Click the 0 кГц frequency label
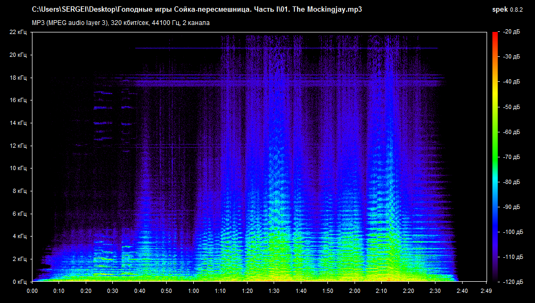Viewport: 535px width, 303px height. point(20,281)
